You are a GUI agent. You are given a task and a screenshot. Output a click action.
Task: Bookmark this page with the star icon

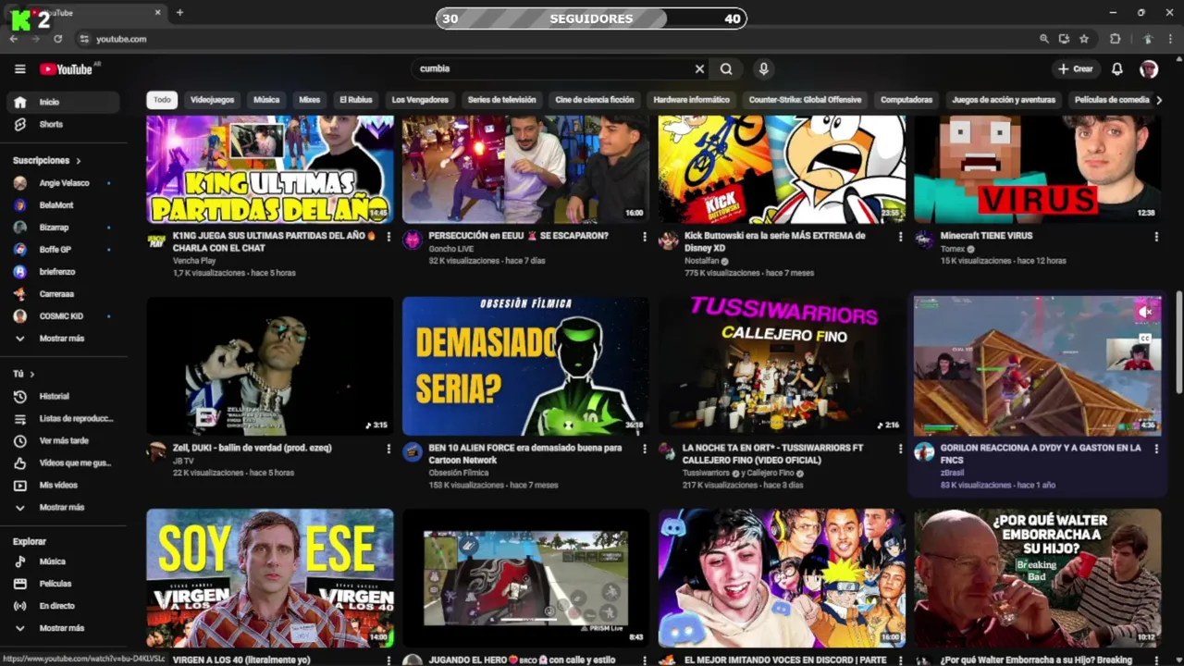pos(1084,39)
